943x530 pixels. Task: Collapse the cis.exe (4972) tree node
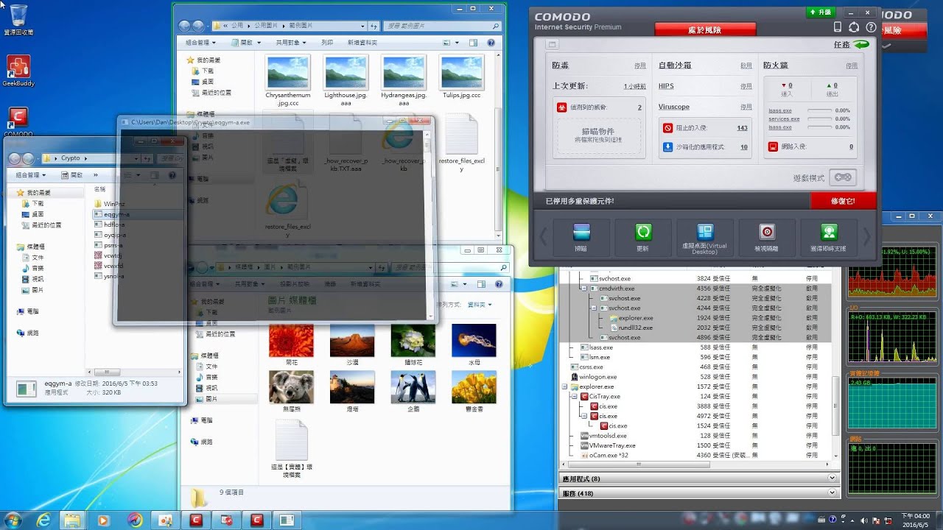pos(585,416)
